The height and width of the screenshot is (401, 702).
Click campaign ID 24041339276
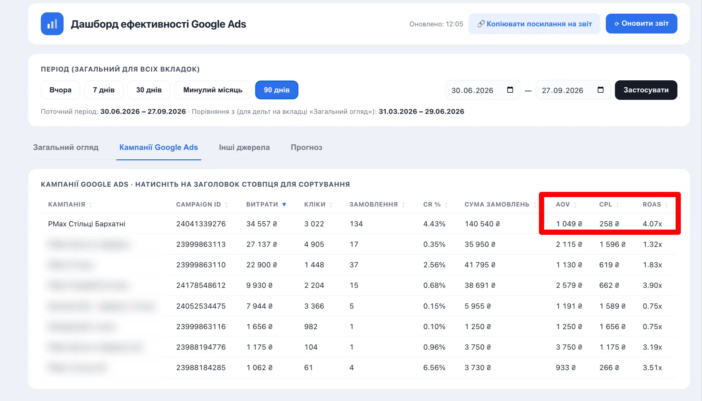click(x=201, y=224)
